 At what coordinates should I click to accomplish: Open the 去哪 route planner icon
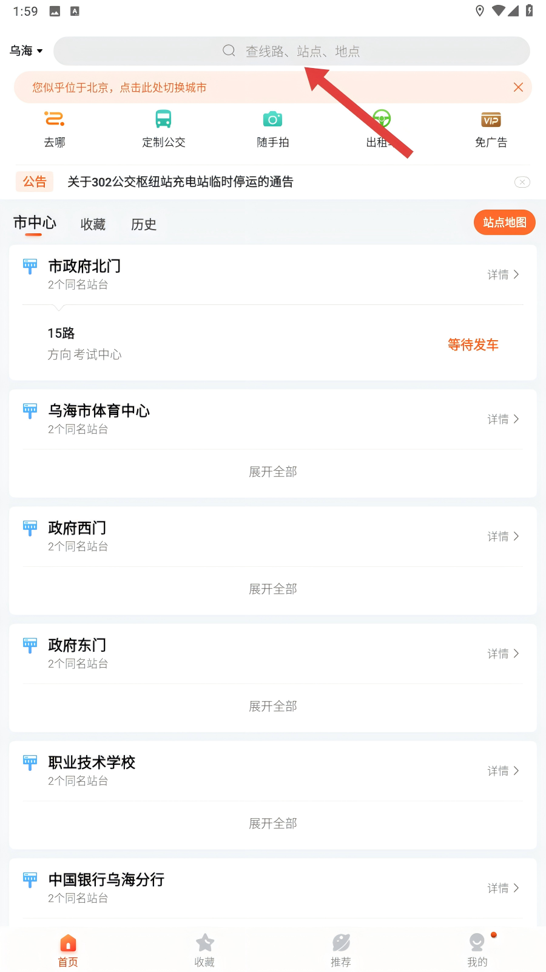[55, 119]
